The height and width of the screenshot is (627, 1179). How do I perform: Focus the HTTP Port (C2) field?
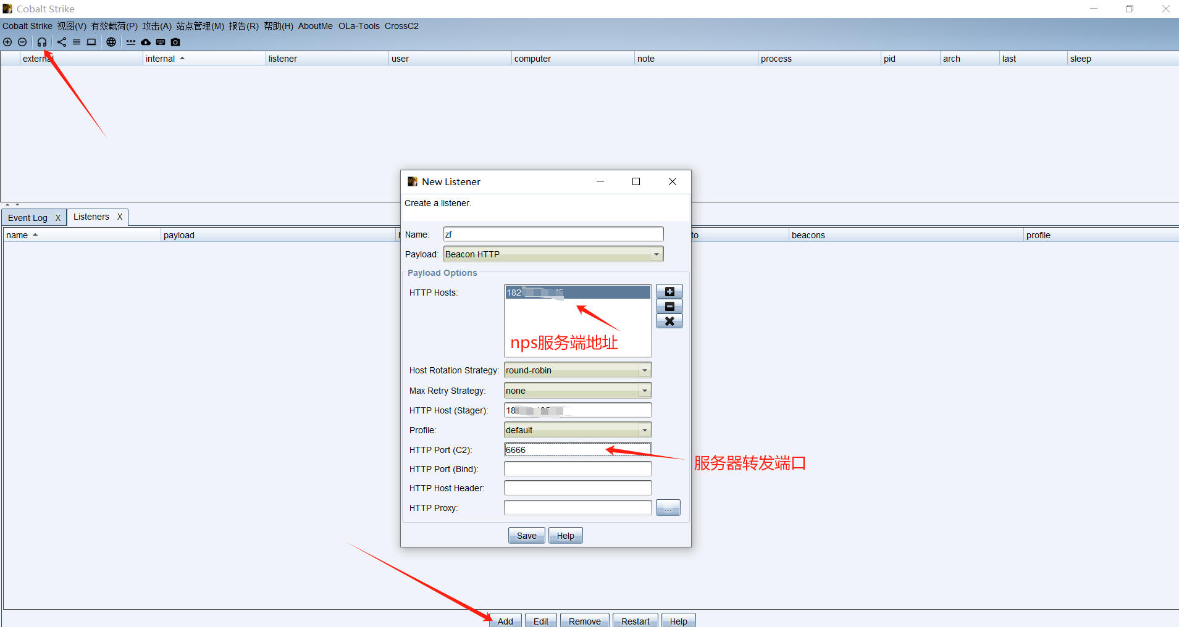(x=578, y=450)
